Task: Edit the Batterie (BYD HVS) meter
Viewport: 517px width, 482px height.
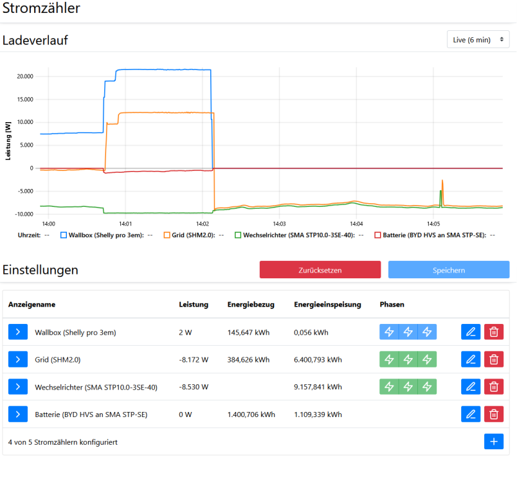Action: (x=471, y=415)
